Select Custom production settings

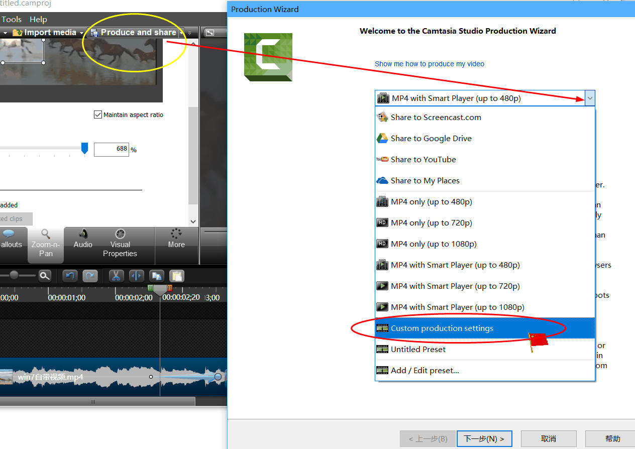(x=485, y=328)
